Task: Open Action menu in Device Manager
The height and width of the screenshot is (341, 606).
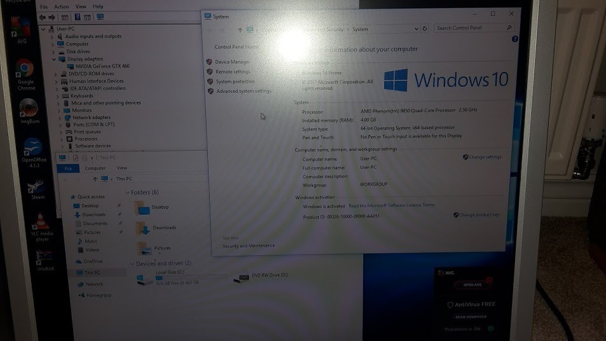Action: [62, 6]
